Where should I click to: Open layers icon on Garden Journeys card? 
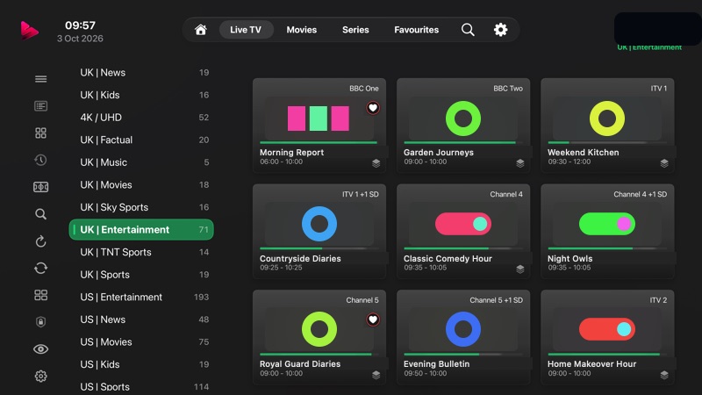click(520, 163)
